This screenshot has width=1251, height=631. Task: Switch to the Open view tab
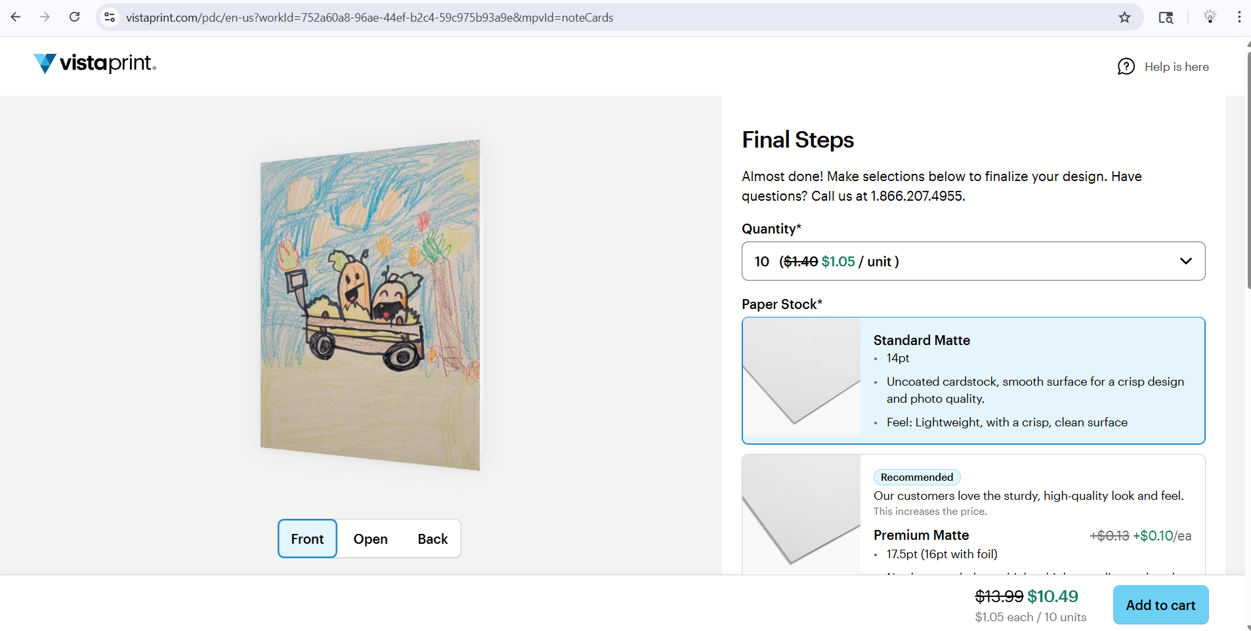[x=370, y=539]
